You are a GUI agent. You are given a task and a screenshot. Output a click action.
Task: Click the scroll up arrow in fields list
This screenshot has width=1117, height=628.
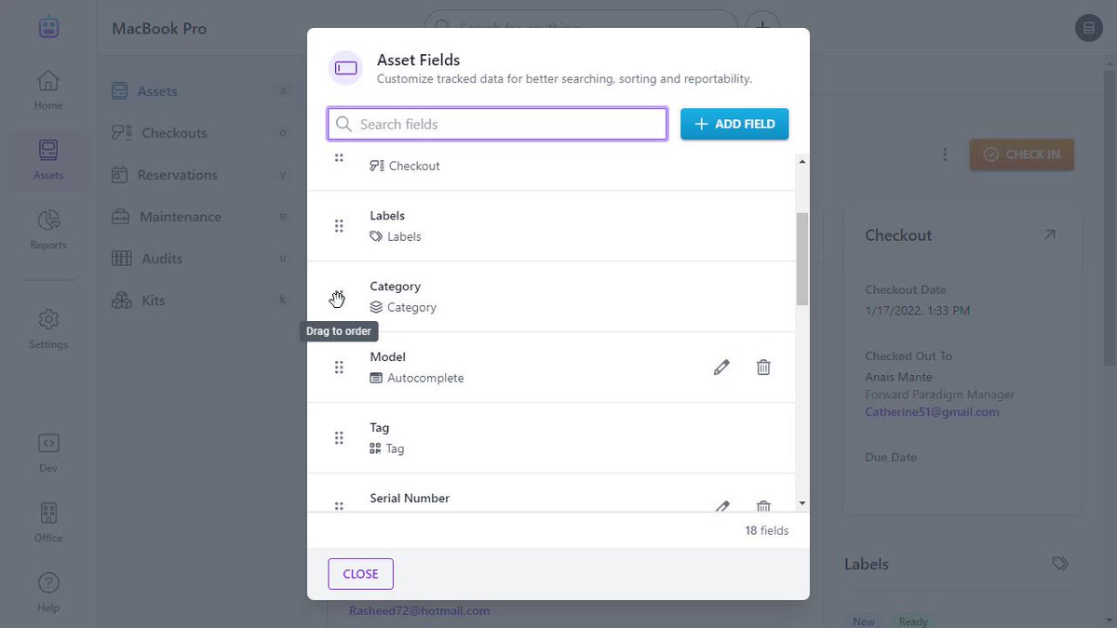(802, 160)
